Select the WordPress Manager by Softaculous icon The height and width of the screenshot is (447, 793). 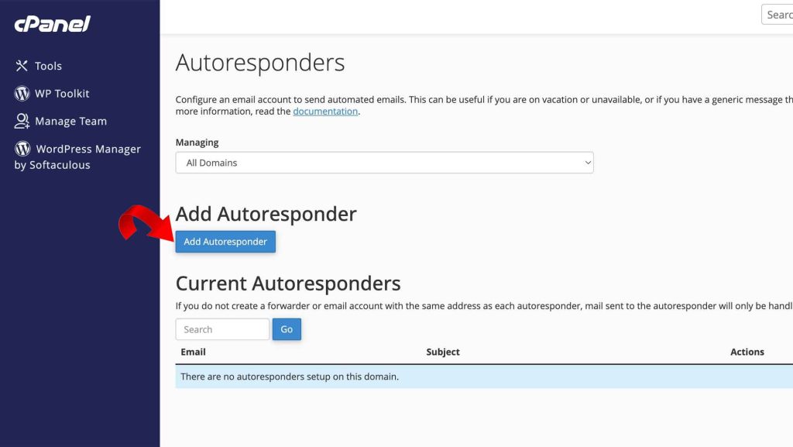click(x=22, y=148)
